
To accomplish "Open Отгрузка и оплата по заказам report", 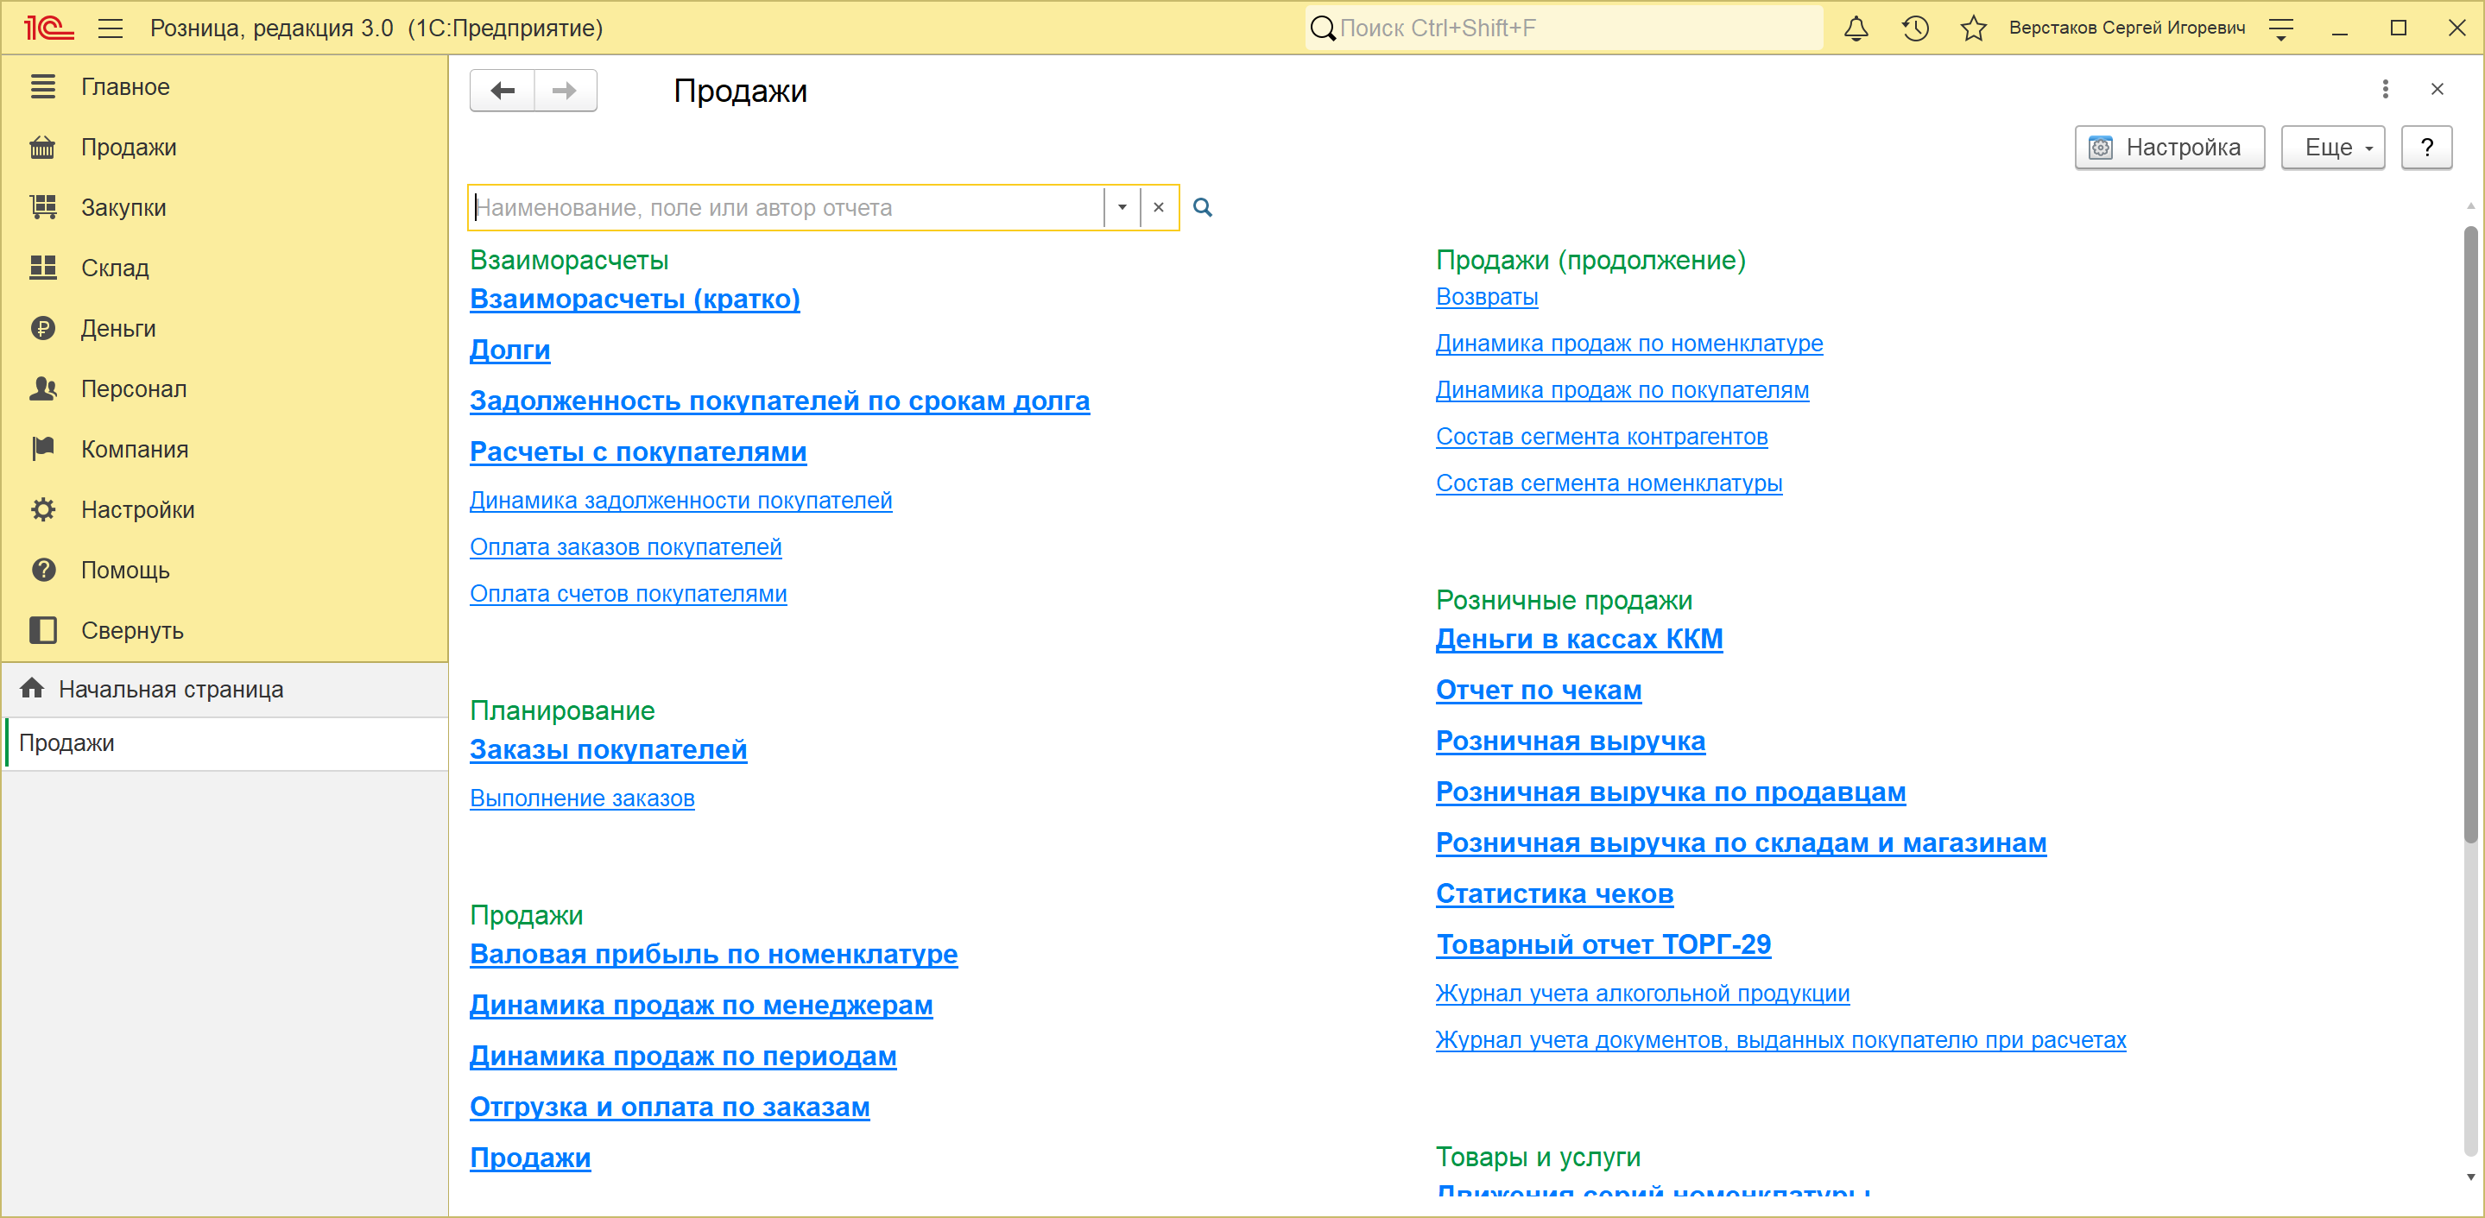I will click(669, 1108).
